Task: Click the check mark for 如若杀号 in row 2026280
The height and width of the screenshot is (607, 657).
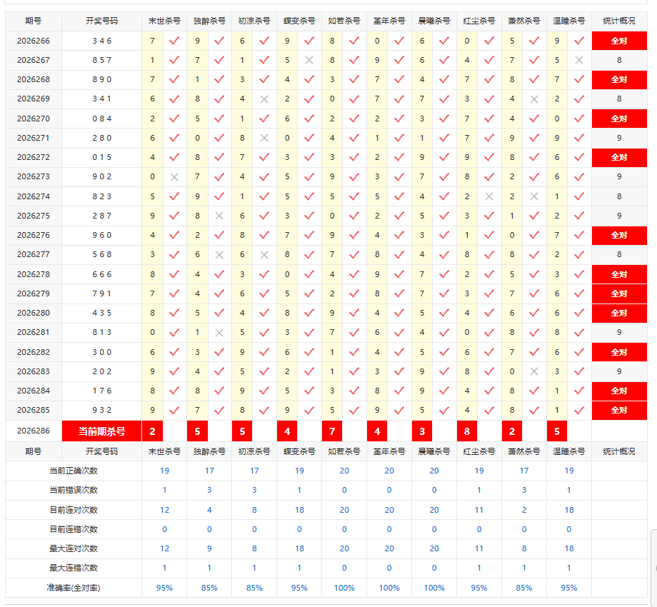Action: point(354,313)
